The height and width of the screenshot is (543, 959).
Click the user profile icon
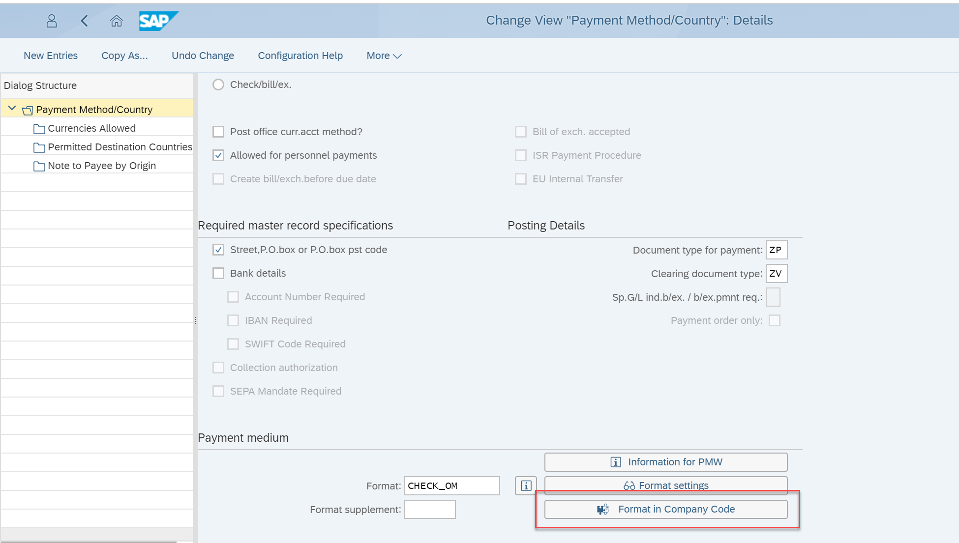52,21
